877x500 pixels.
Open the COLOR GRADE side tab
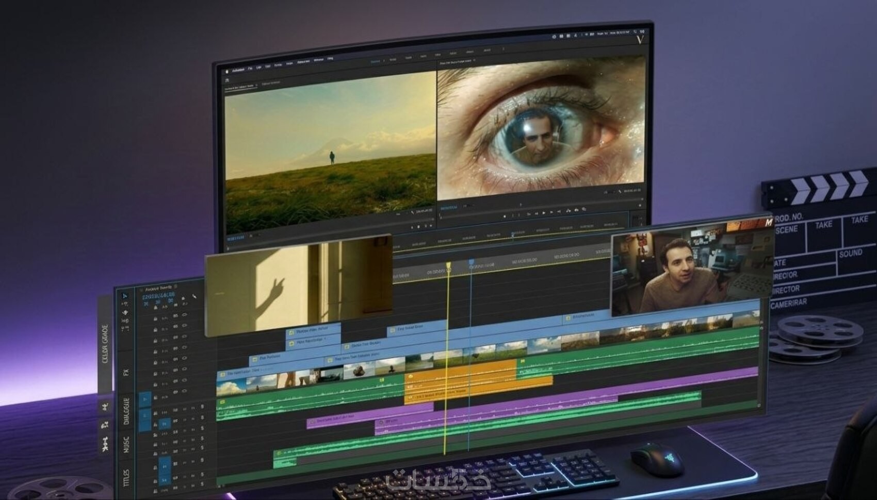[x=105, y=344]
